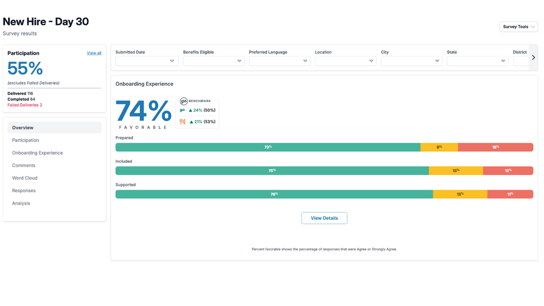Click the orange utensils industry benchmark icon

[x=182, y=121]
